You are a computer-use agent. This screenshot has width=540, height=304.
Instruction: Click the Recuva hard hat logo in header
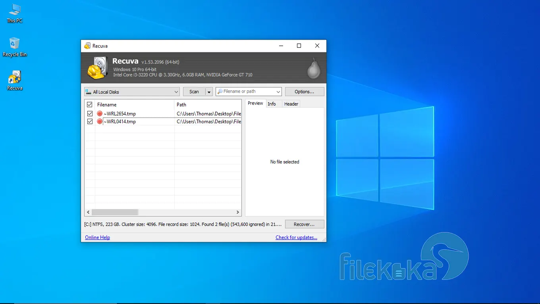[x=97, y=68]
